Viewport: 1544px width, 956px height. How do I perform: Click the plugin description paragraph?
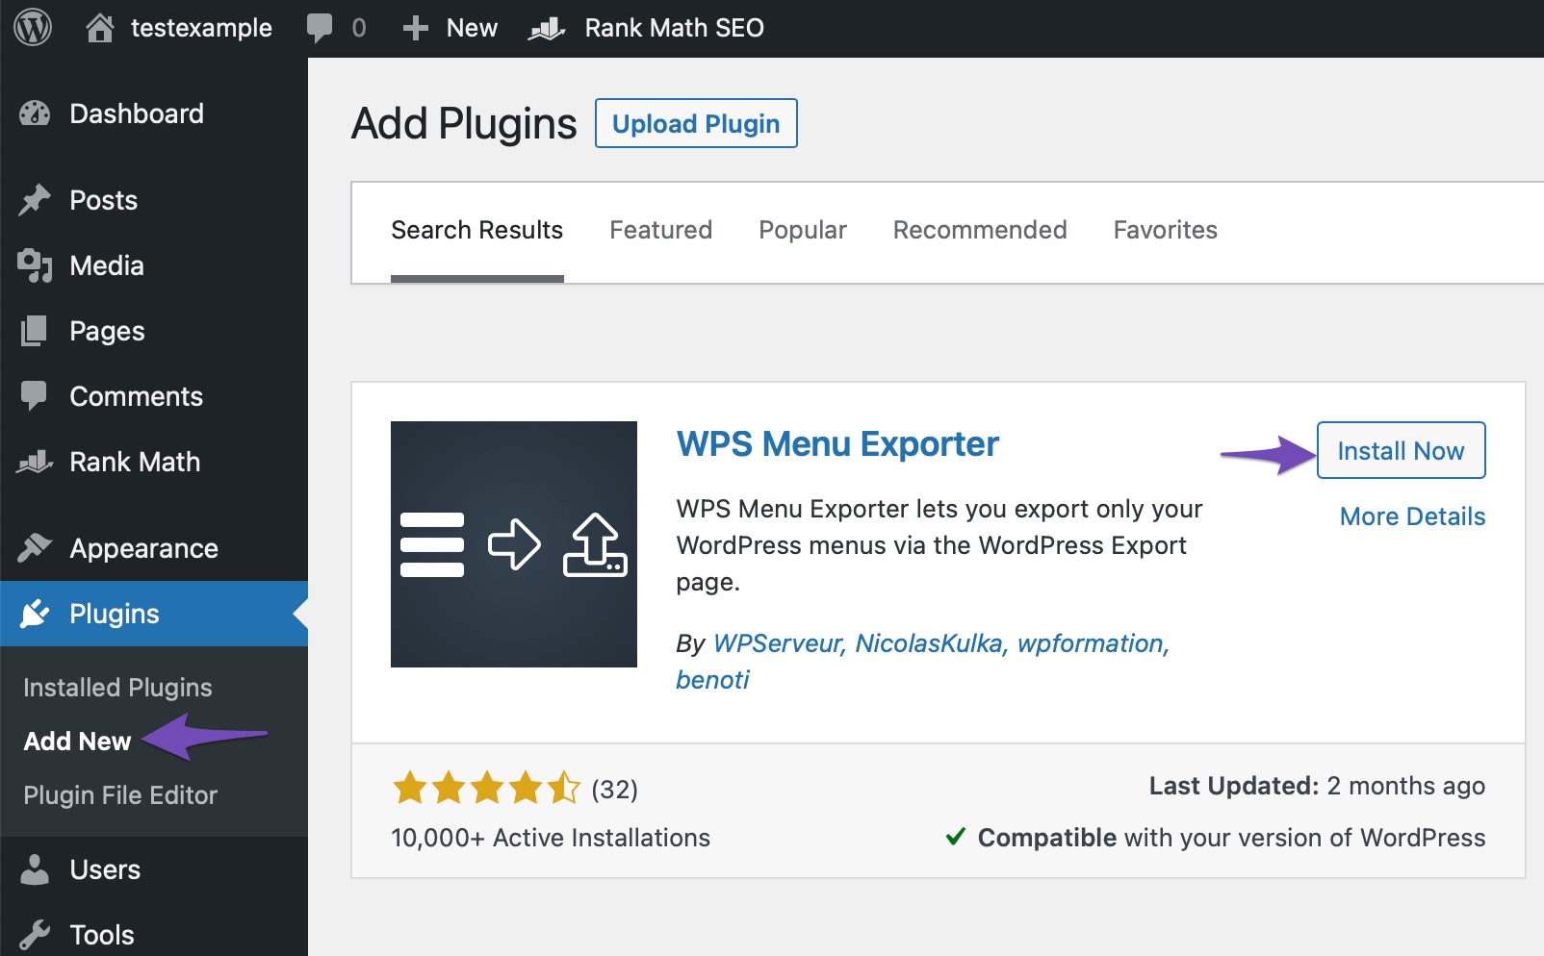pyautogui.click(x=939, y=545)
